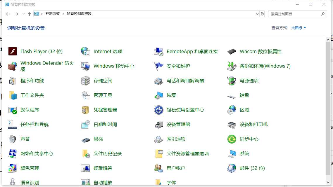Screen dimensions: 333x187
Task: Expand chevron after 控制面板 breadcrumb
Action: [x=63, y=14]
